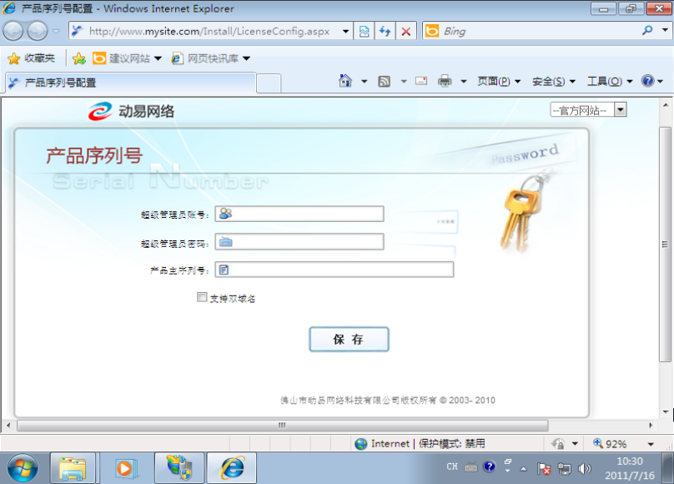
Task: Enable the 支持双域名 checkbox
Action: (x=202, y=297)
